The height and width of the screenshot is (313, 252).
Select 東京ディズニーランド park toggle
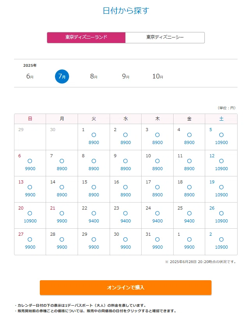click(86, 37)
